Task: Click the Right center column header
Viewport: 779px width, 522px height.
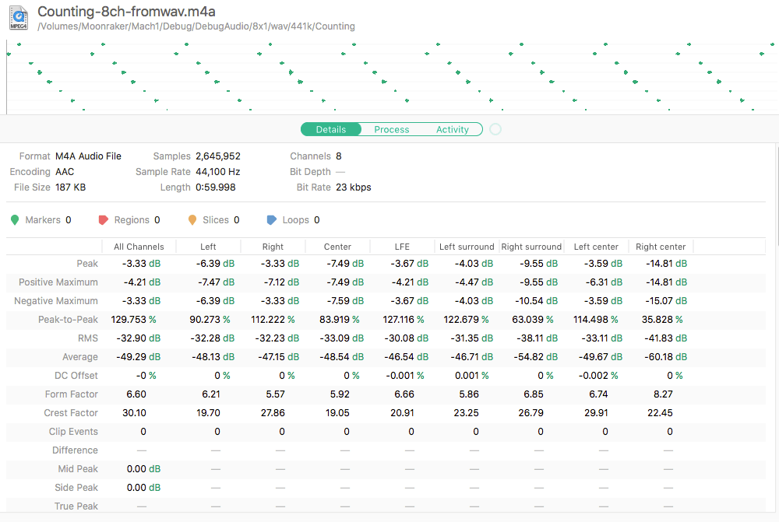Action: pos(661,247)
